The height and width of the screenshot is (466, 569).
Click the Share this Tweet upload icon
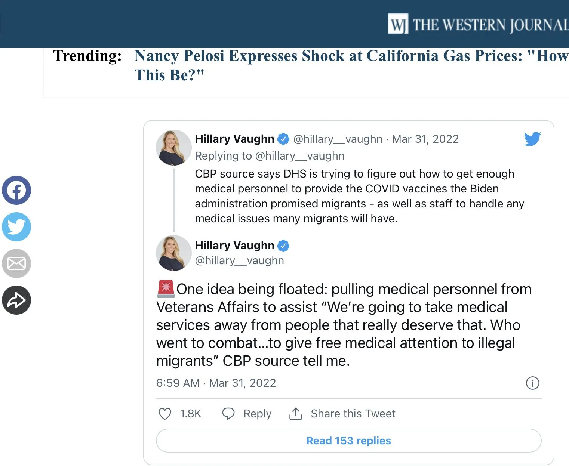pos(296,414)
